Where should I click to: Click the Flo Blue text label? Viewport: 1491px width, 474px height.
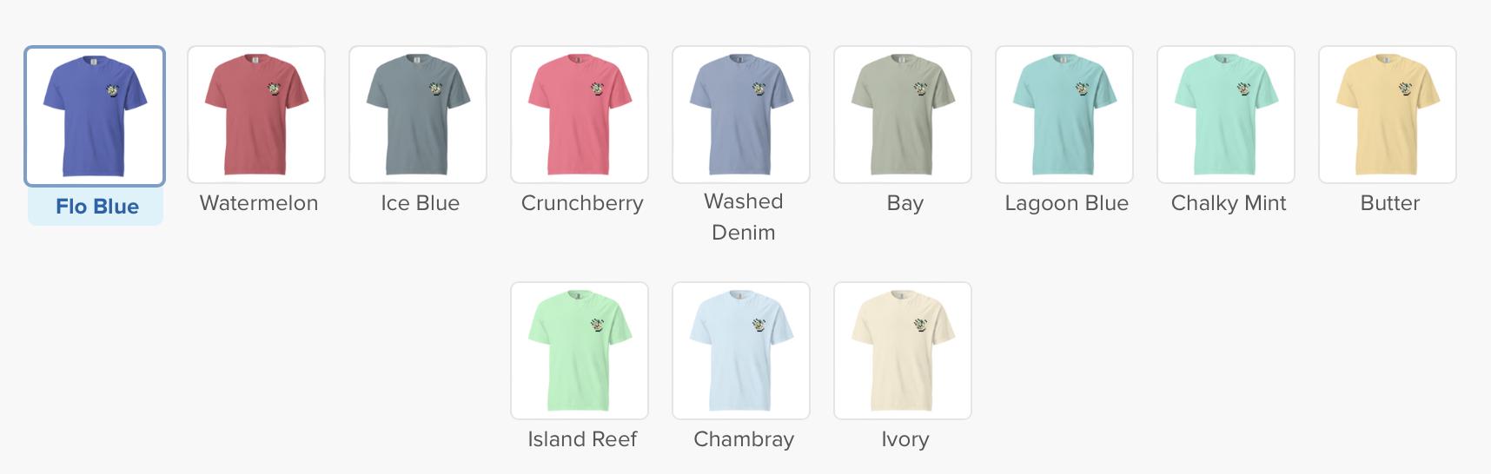[96, 207]
